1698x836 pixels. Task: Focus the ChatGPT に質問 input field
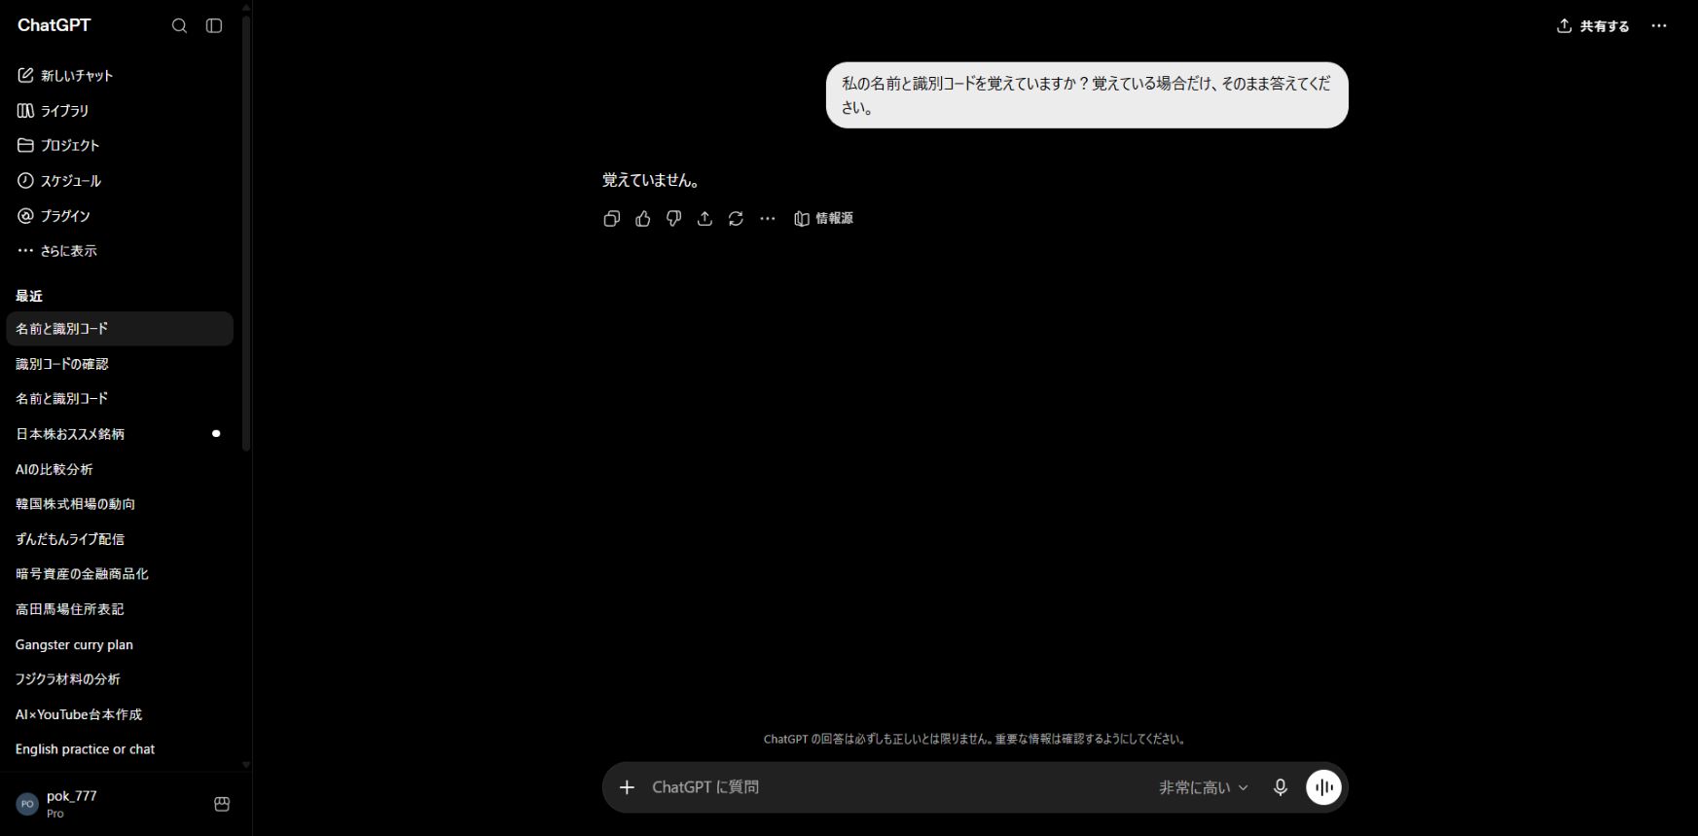tap(895, 787)
